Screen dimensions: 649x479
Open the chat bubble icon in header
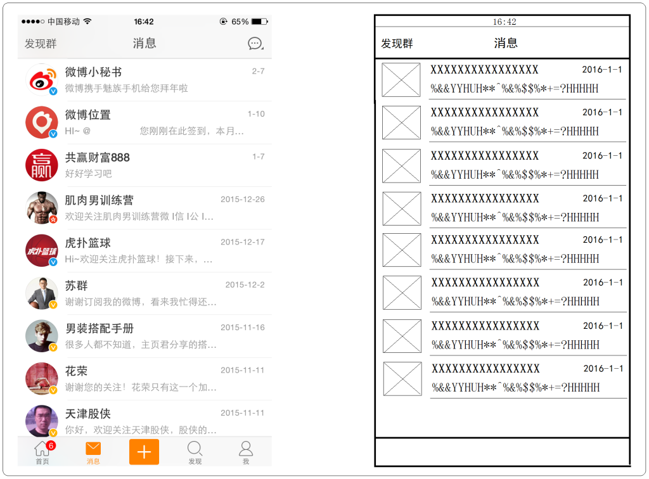(255, 43)
